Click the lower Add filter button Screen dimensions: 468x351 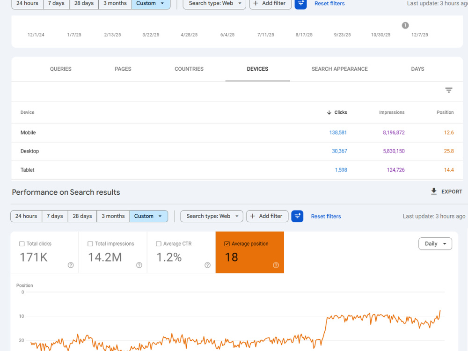[267, 216]
